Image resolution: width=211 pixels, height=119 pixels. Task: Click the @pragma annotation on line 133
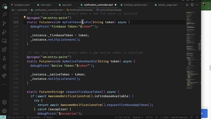pyautogui.click(x=49, y=57)
